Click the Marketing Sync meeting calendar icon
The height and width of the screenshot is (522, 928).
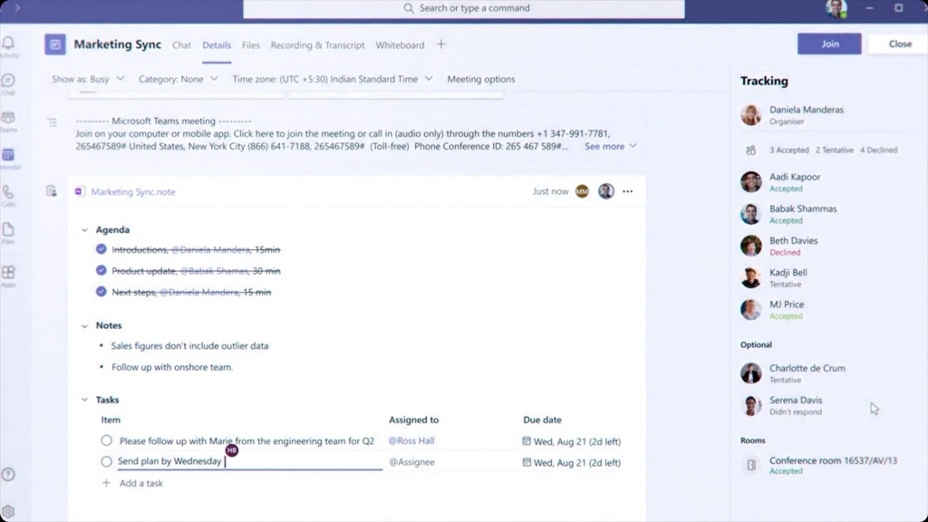[x=55, y=44]
